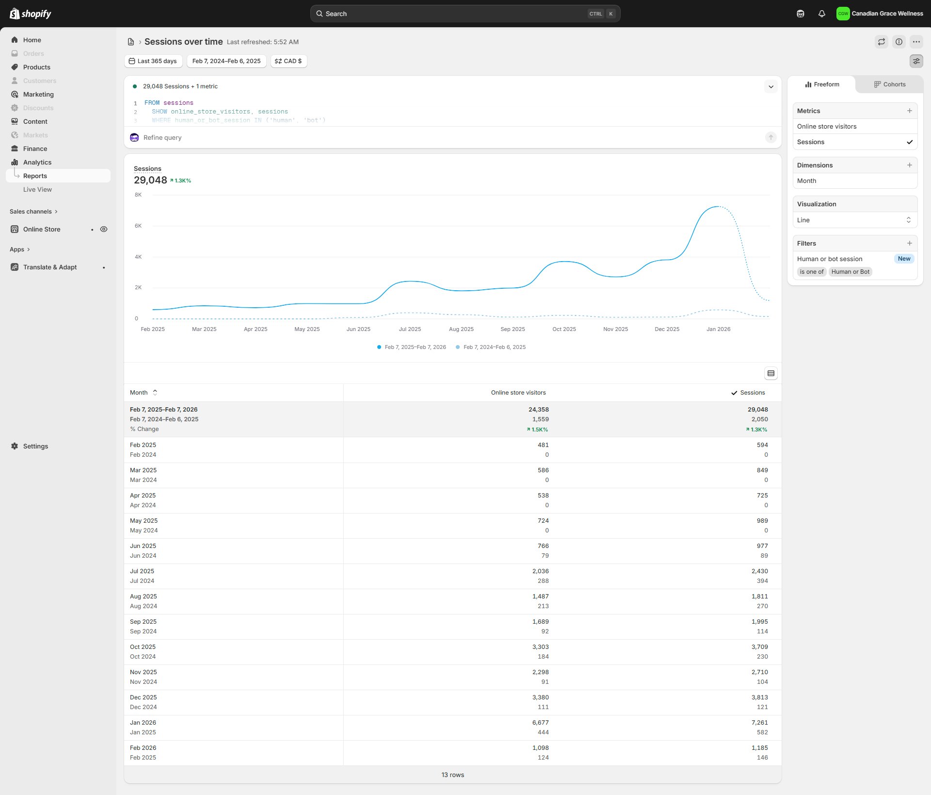Click the Sidekick assistant icon in top bar
The image size is (931, 795).
pos(800,14)
